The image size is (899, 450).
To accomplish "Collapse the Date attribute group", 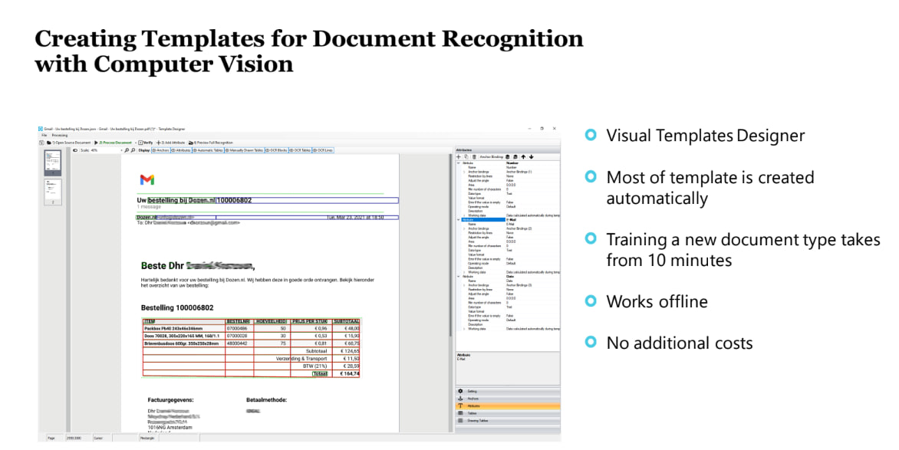I will 458,276.
